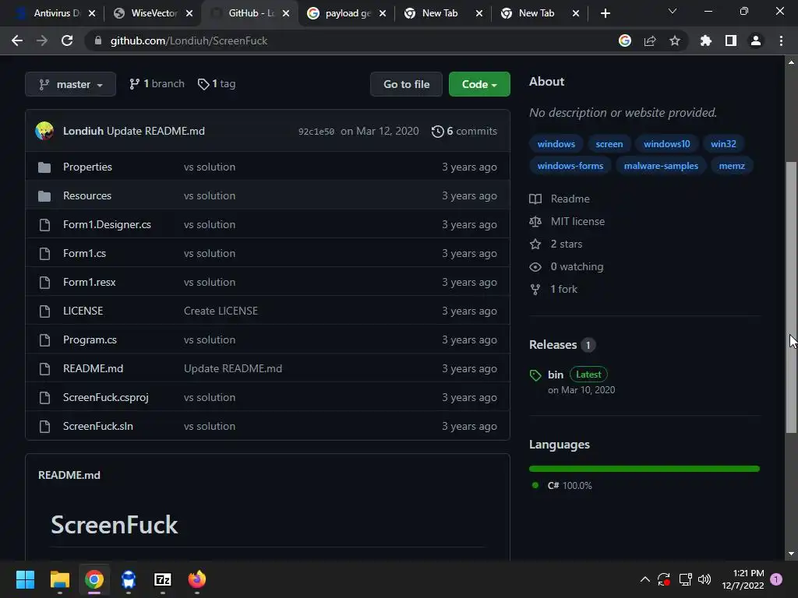The image size is (798, 598).
Task: Open commit hash 92c1e50
Action: pos(316,131)
